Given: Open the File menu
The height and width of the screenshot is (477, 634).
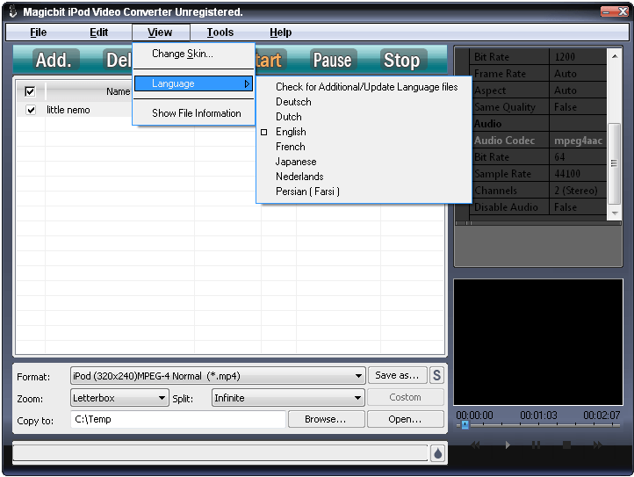Looking at the screenshot, I should [39, 32].
